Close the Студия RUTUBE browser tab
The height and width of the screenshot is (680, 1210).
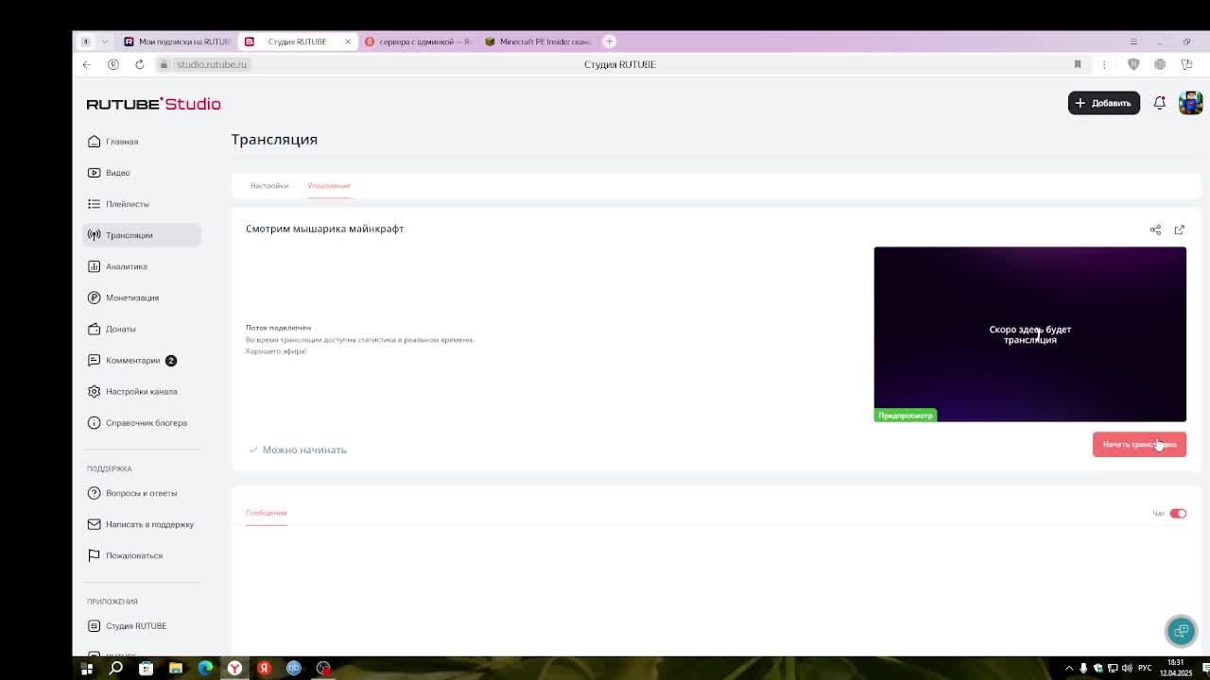[x=347, y=42]
